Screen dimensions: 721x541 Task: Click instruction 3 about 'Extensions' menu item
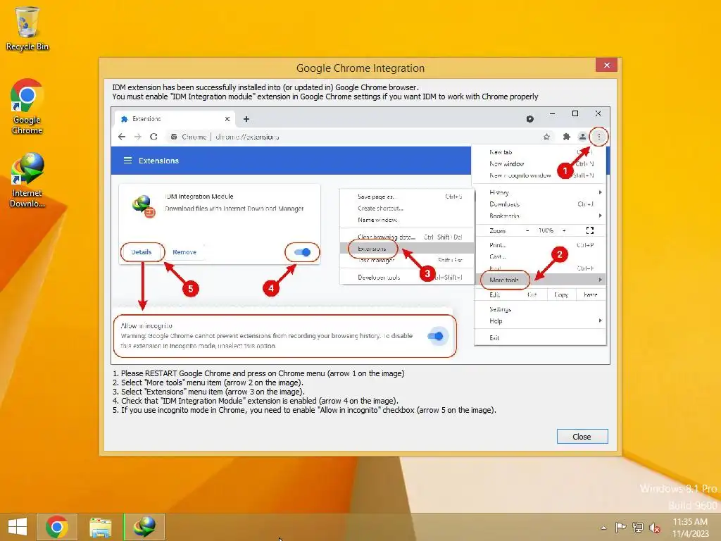tap(208, 392)
